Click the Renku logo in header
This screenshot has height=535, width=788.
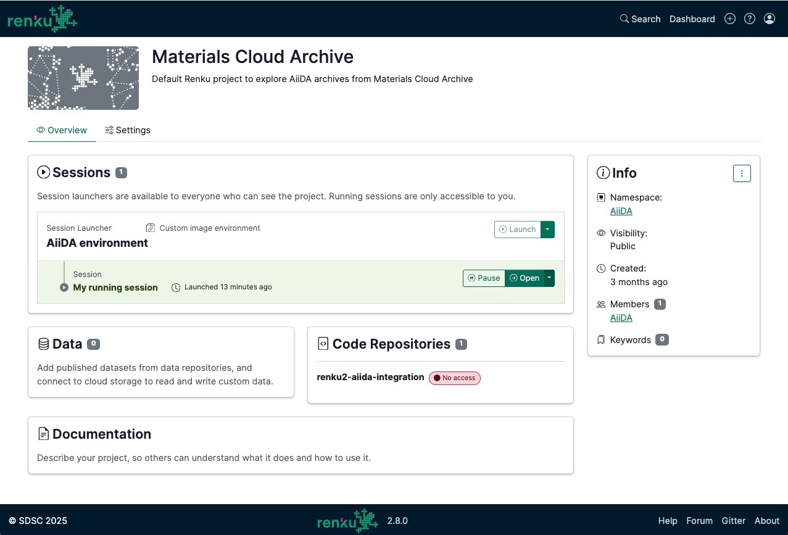pyautogui.click(x=42, y=19)
